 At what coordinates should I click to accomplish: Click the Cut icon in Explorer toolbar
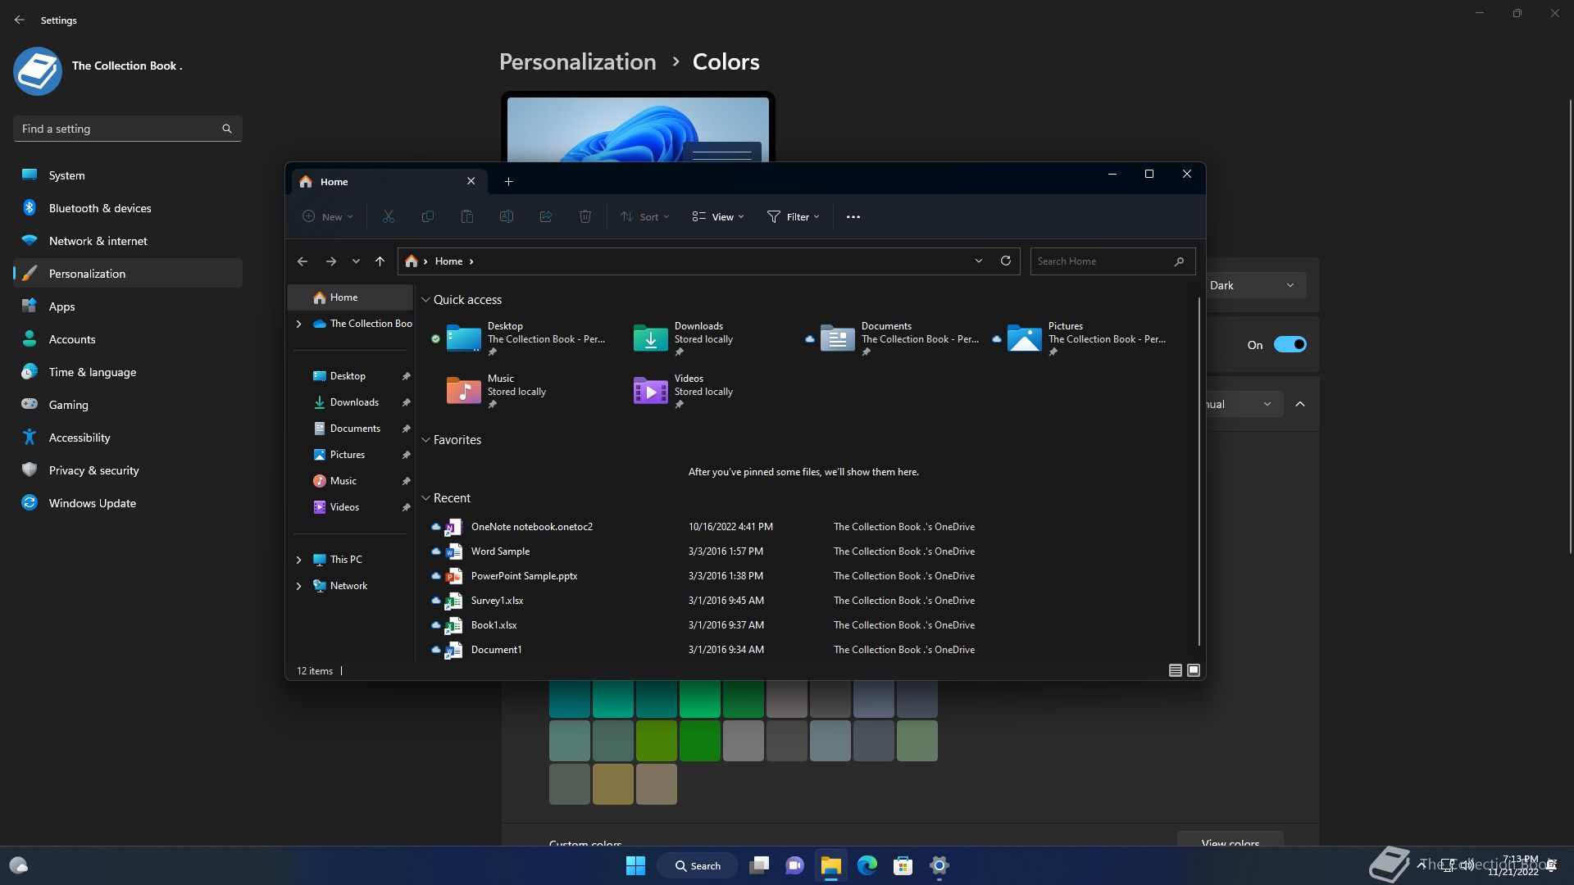[389, 217]
